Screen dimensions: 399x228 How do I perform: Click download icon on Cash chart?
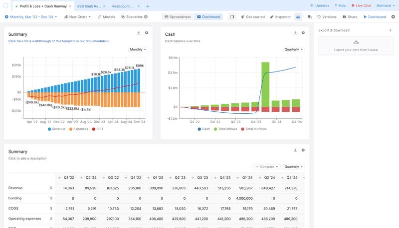[295, 33]
